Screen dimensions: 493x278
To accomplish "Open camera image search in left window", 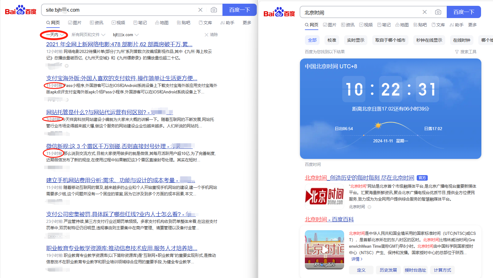I will [214, 10].
